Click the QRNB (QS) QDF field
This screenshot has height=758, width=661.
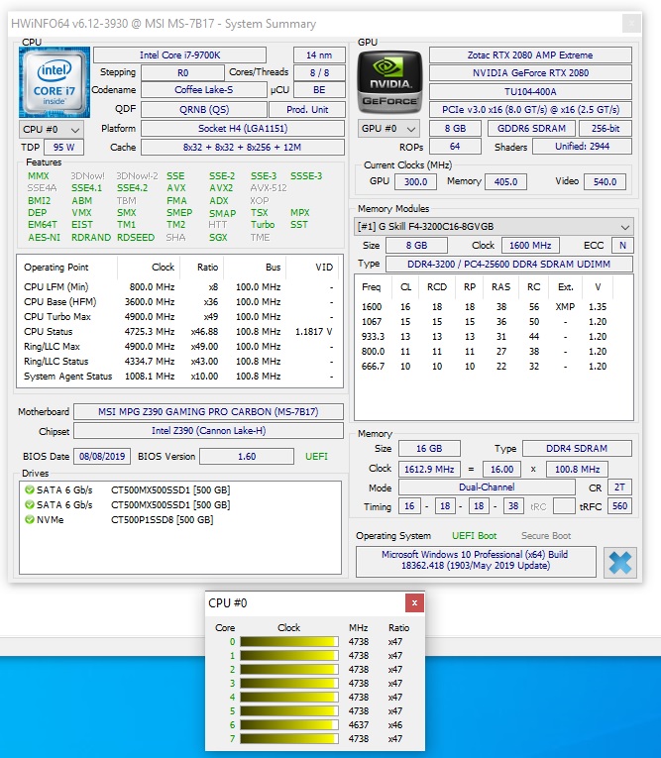(203, 110)
